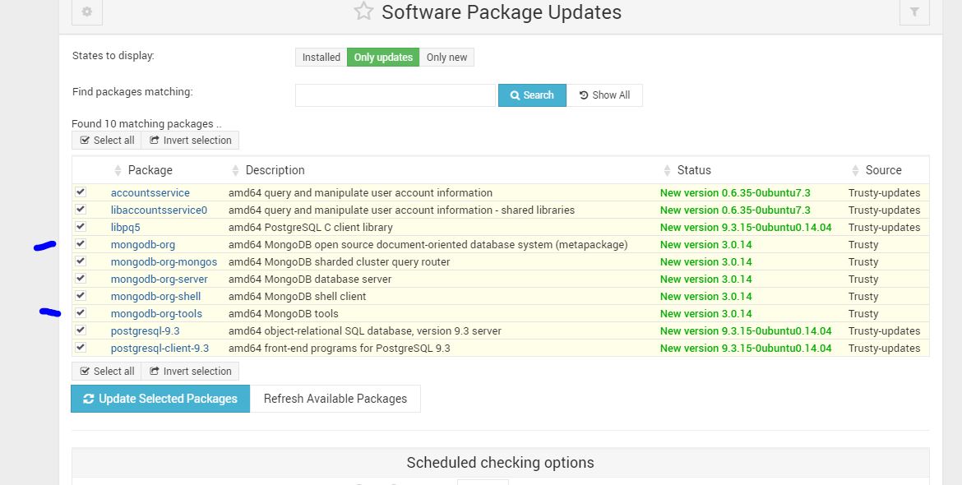Select the Only updates state

(383, 58)
